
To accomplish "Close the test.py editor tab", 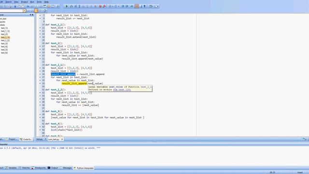I will click(45, 139).
